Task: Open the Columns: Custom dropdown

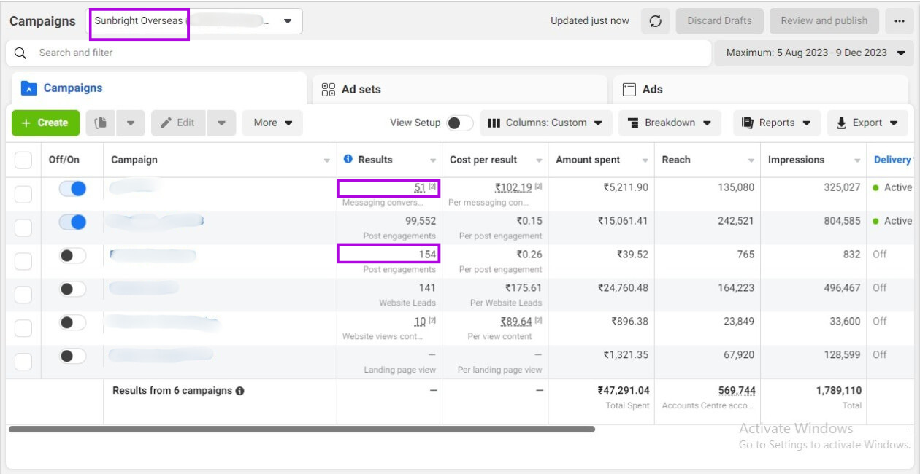Action: point(545,123)
